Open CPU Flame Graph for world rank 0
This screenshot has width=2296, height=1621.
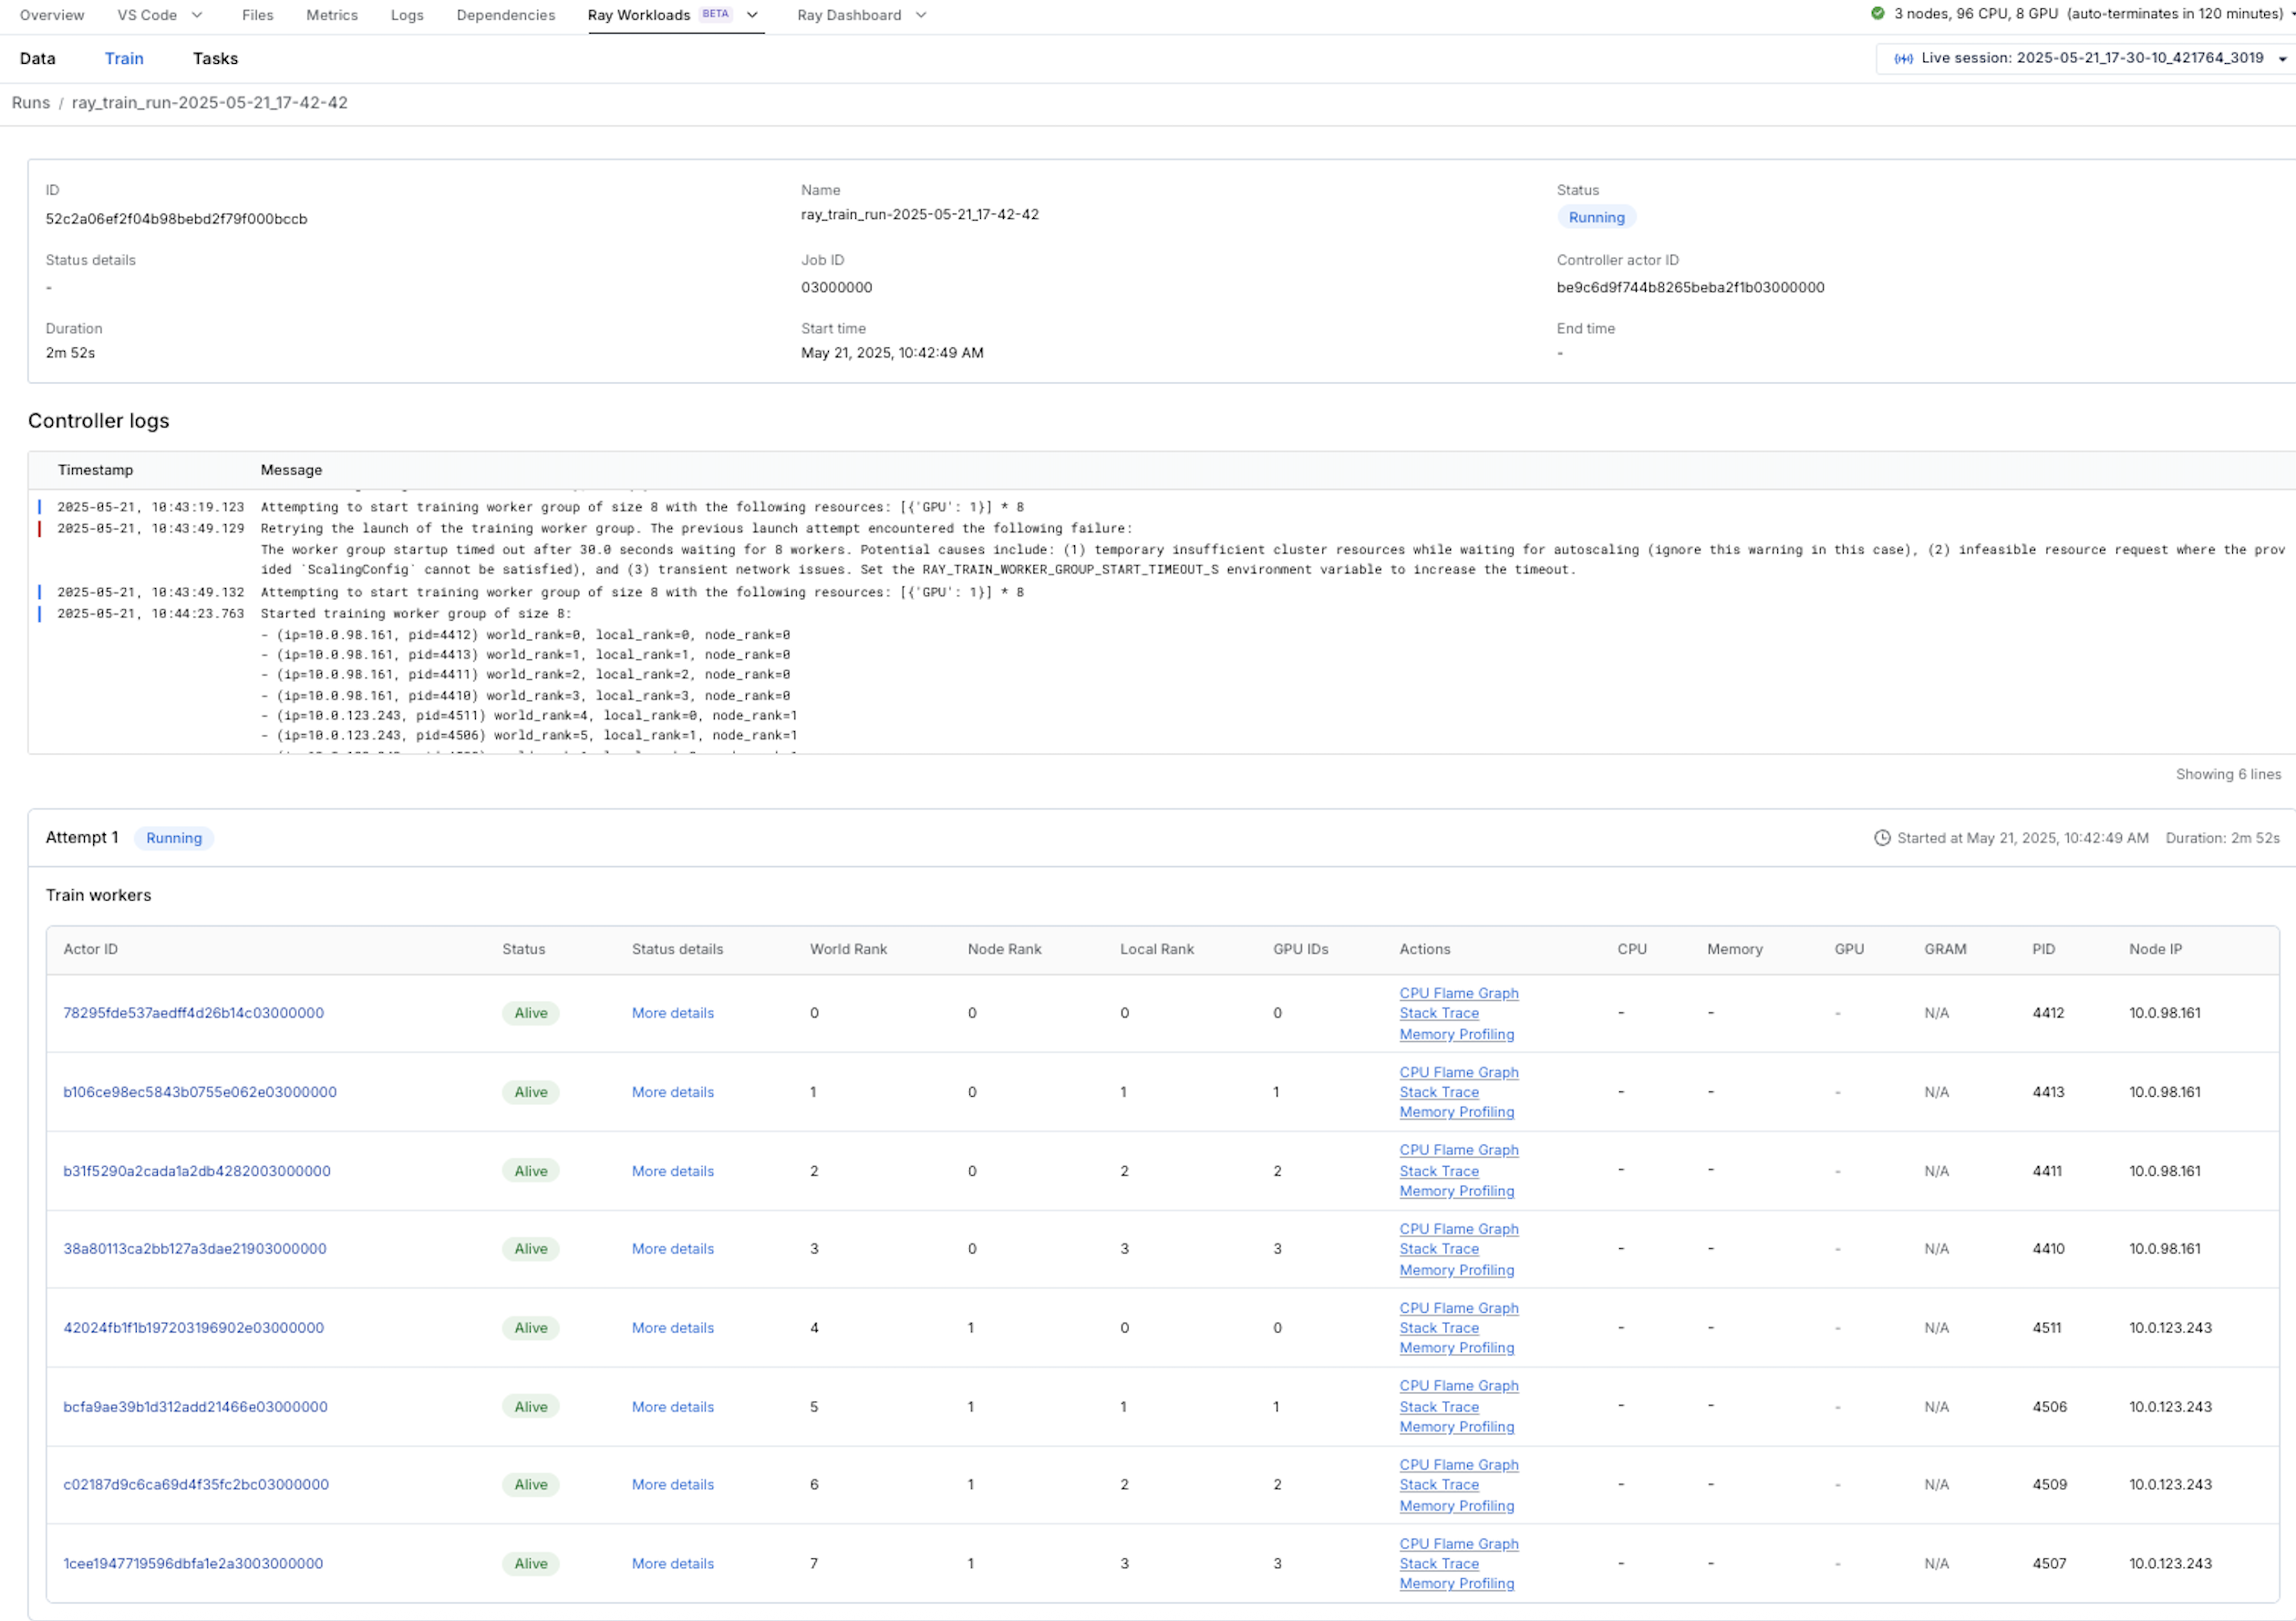point(1458,993)
